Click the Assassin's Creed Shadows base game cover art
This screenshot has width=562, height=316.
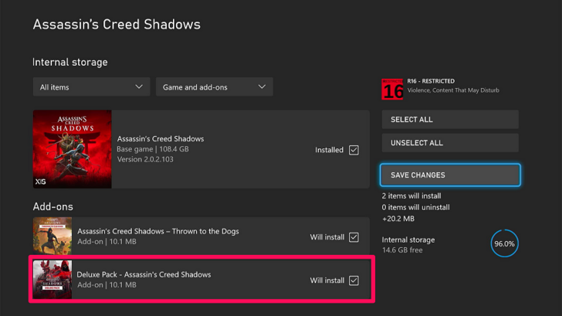(73, 148)
